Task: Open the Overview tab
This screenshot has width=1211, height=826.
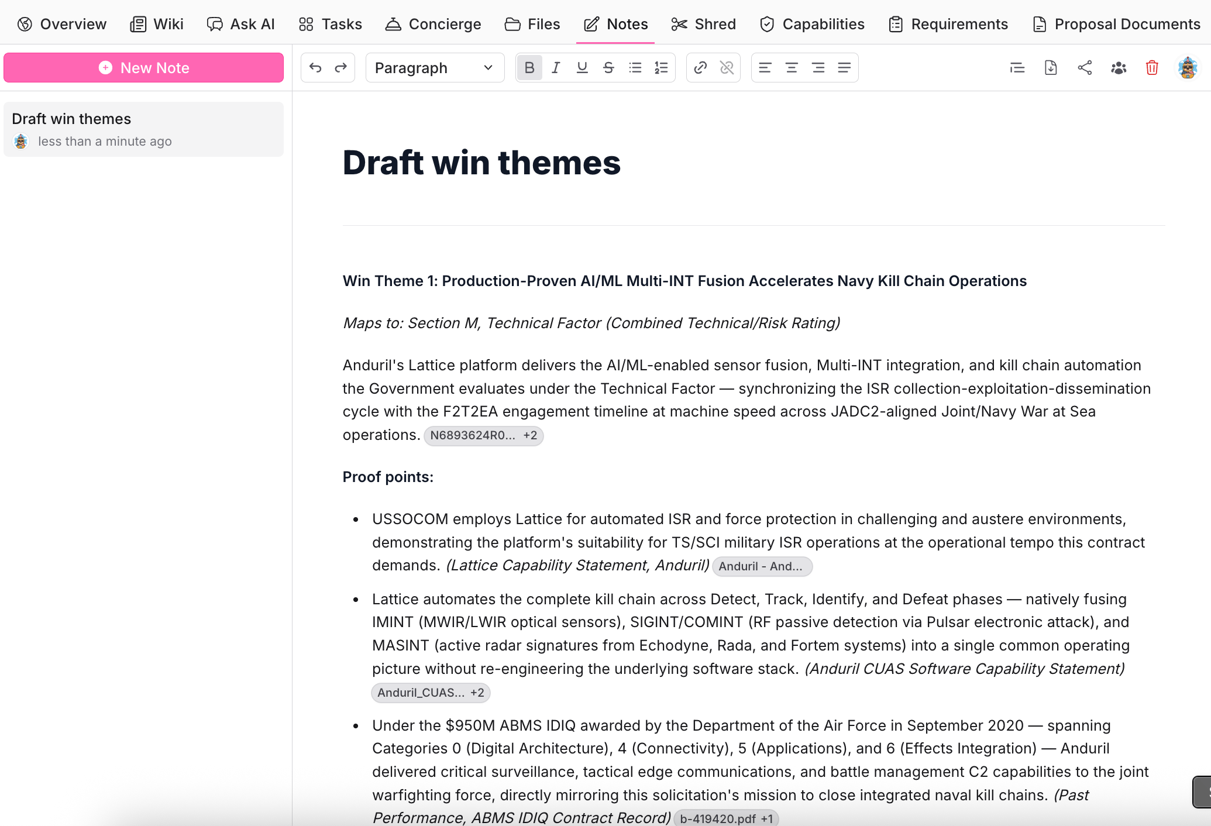Action: (62, 24)
